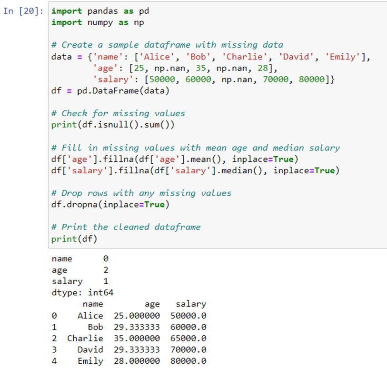
Task: Click the salary value 65000.0 in output
Action: (189, 338)
